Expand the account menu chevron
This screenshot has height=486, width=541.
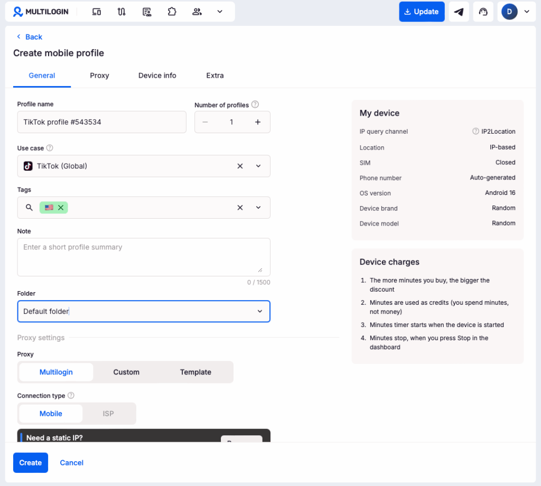point(527,12)
